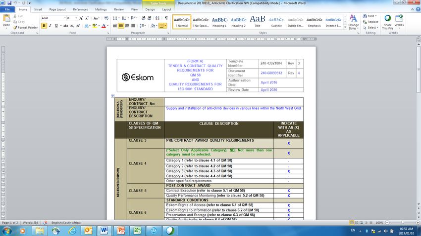This screenshot has height=236, width=421.
Task: Click the Cut command
Action: tap(18, 16)
